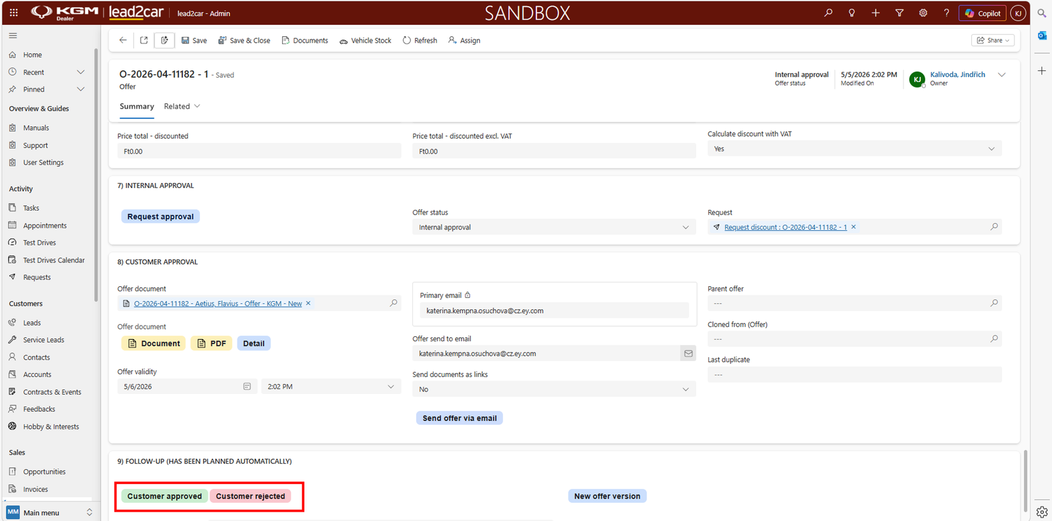
Task: Click the Save & Close command
Action: pos(244,40)
